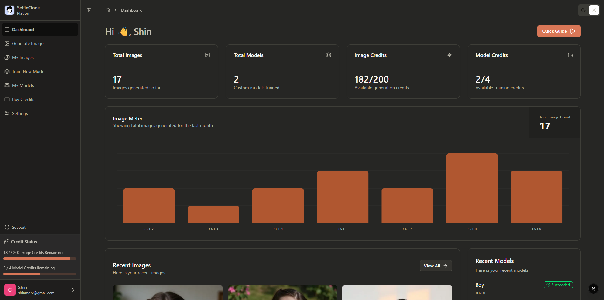Image resolution: width=604 pixels, height=300 pixels.
Task: Click the stack icon on Total Models card
Action: 328,55
